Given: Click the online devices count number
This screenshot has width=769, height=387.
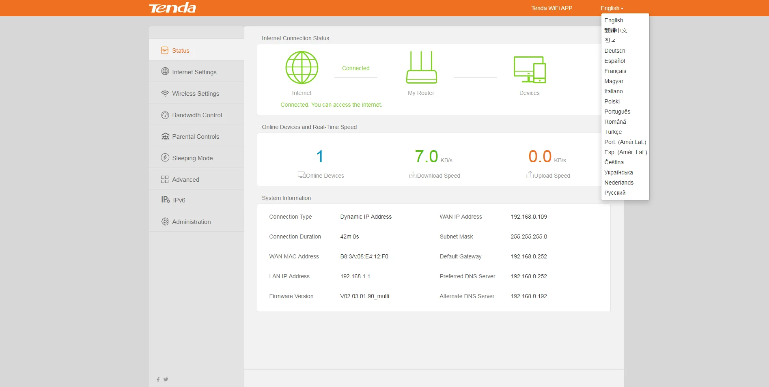Looking at the screenshot, I should (x=320, y=157).
